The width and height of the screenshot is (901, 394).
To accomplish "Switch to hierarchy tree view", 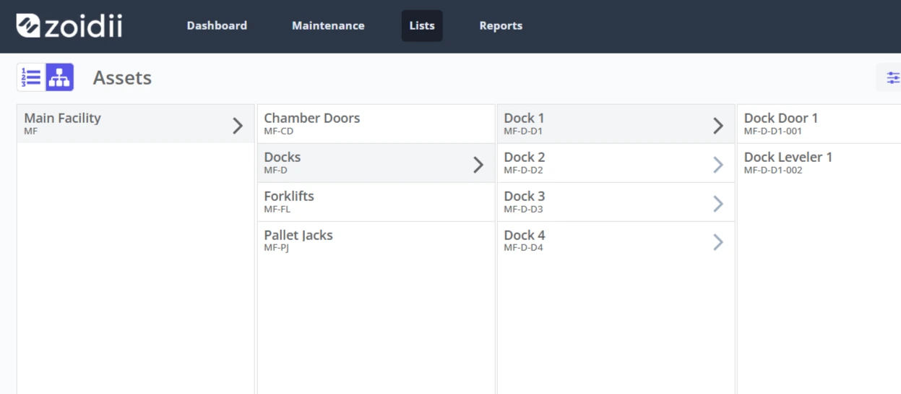I will click(59, 77).
